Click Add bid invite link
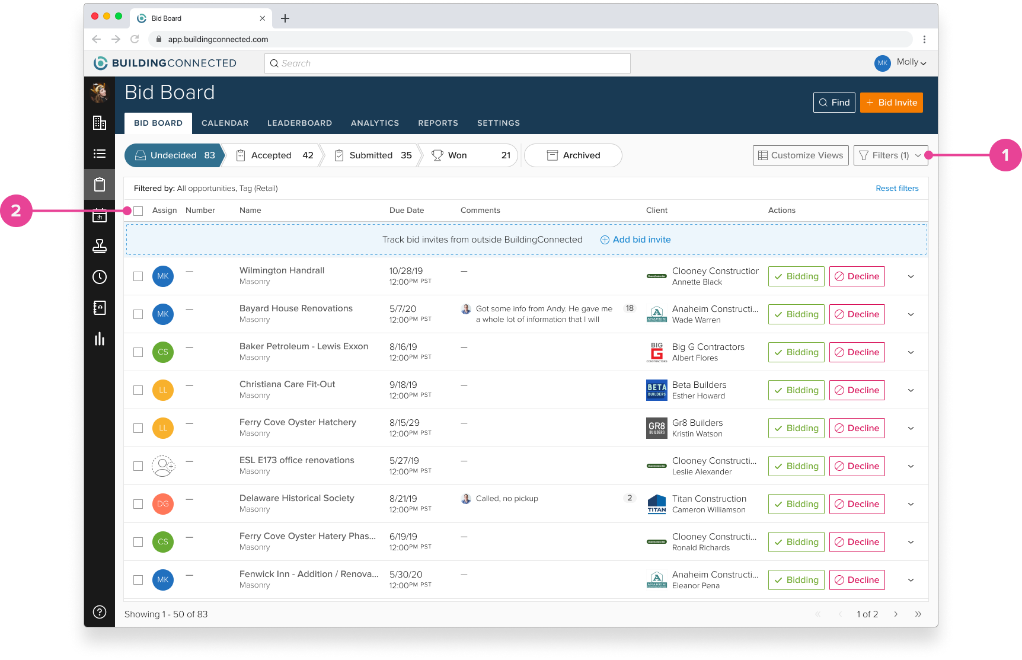The height and width of the screenshot is (660, 1022). pyautogui.click(x=635, y=240)
